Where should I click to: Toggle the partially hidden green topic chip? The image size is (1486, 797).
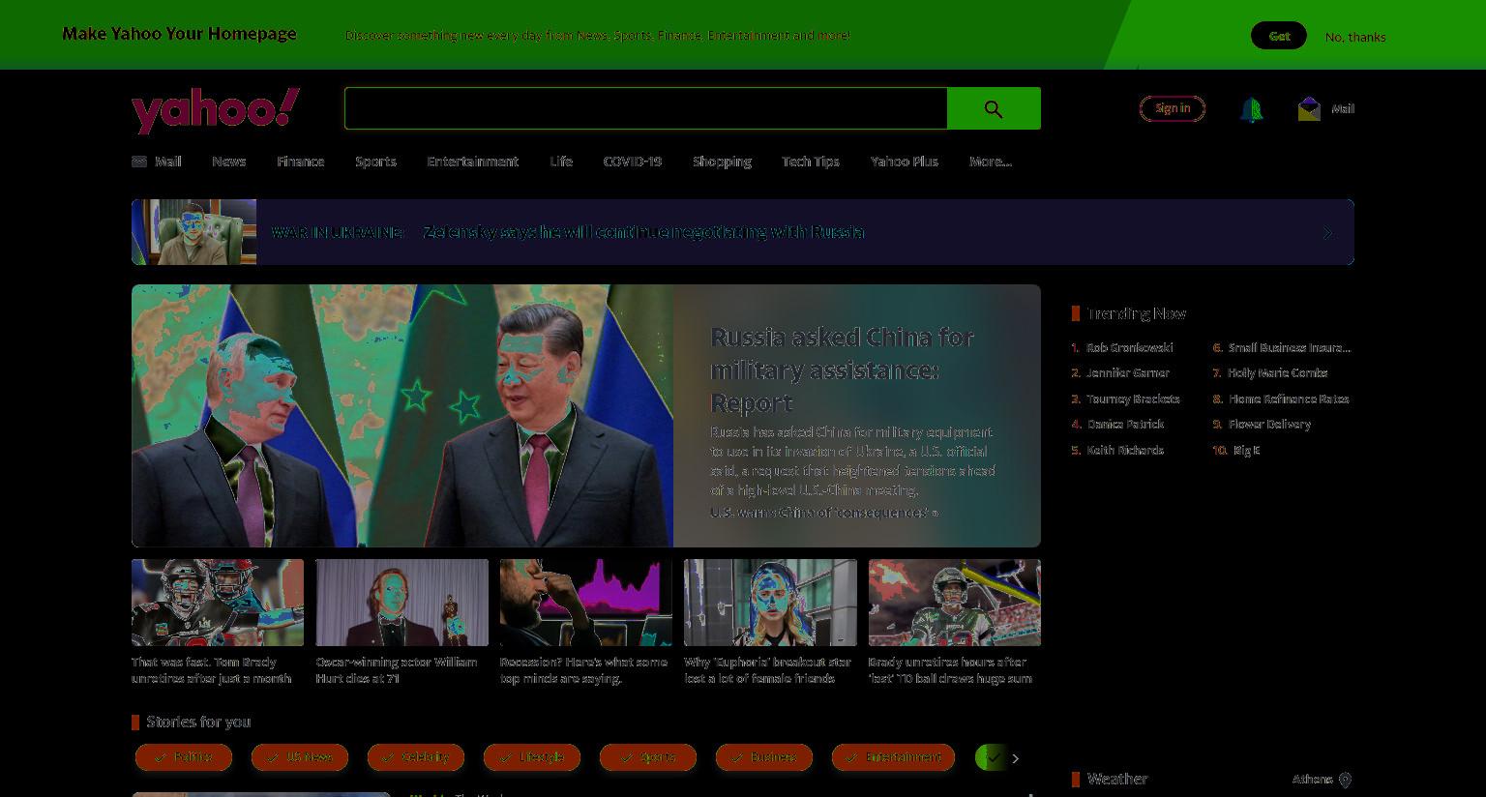pos(990,757)
